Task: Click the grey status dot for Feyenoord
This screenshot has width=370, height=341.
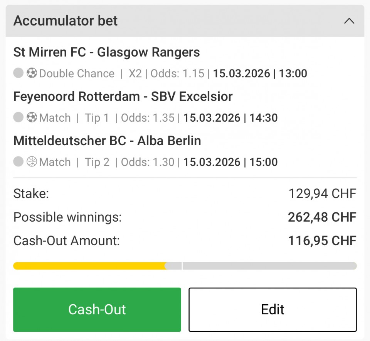Action: (x=18, y=117)
